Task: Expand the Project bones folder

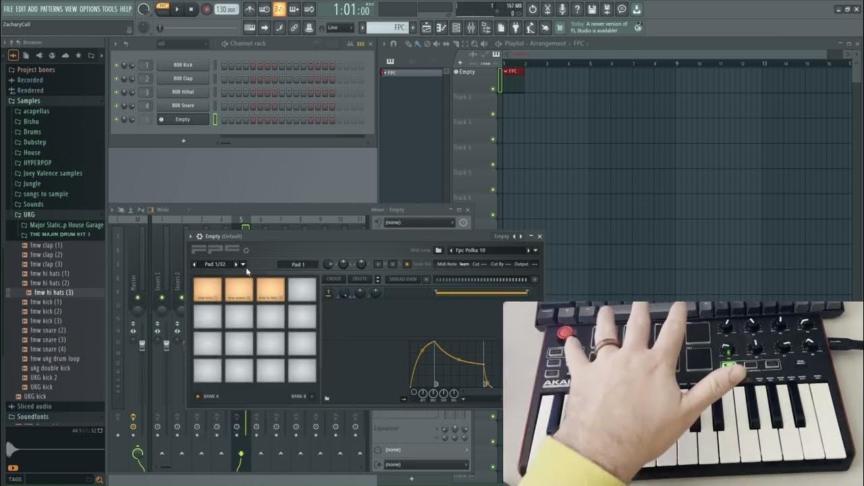Action: tap(36, 70)
